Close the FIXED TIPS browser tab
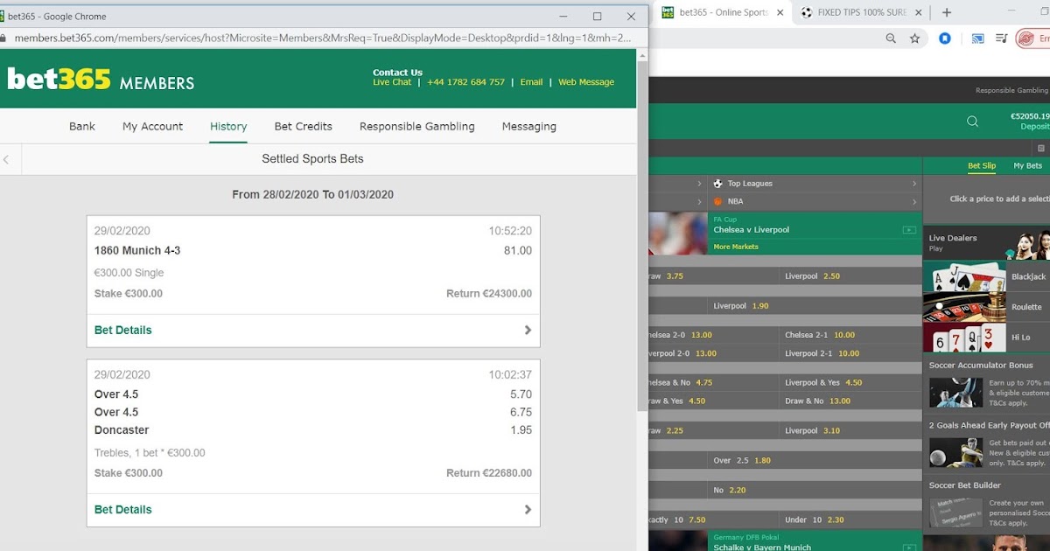 [919, 13]
